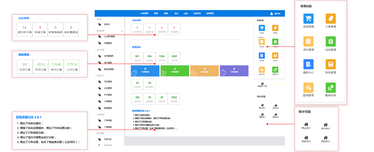The width and height of the screenshot is (374, 152).
Task: Click the 营销管理 basket icon
Action: pos(308,87)
